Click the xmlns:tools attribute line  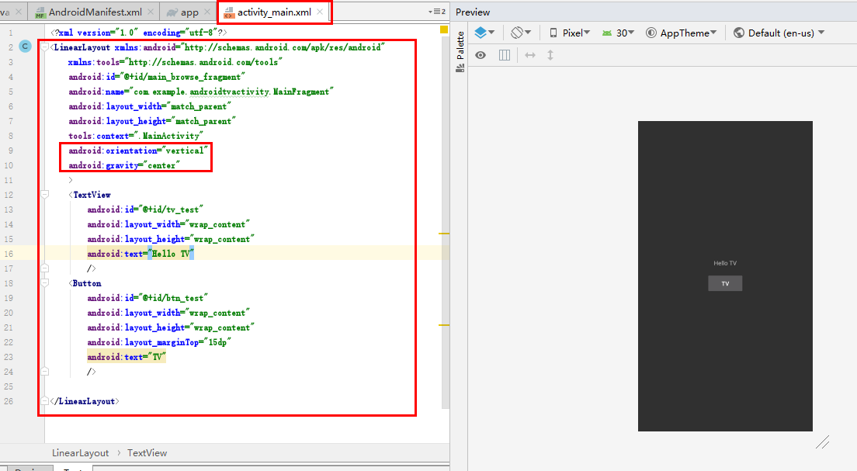(175, 62)
